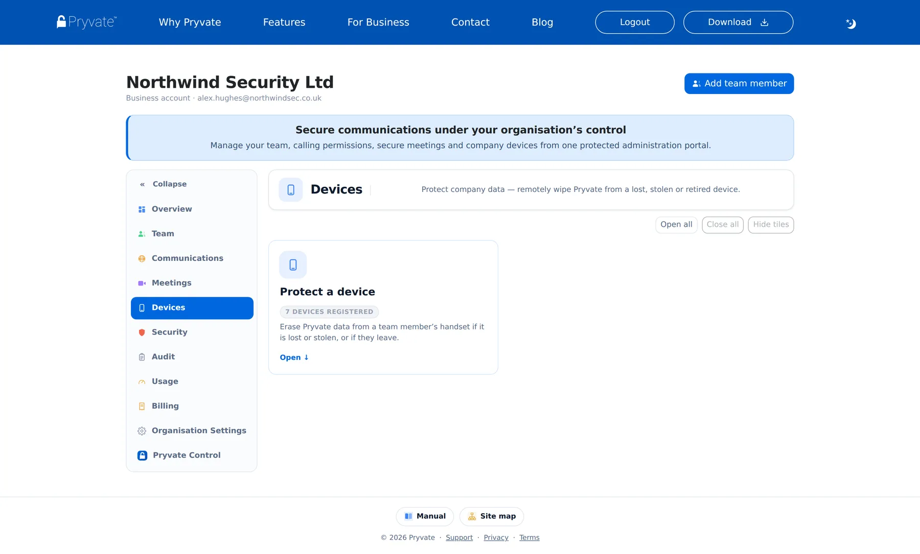The width and height of the screenshot is (920, 554).
Task: Toggle dark mode with the moon icon
Action: point(850,23)
